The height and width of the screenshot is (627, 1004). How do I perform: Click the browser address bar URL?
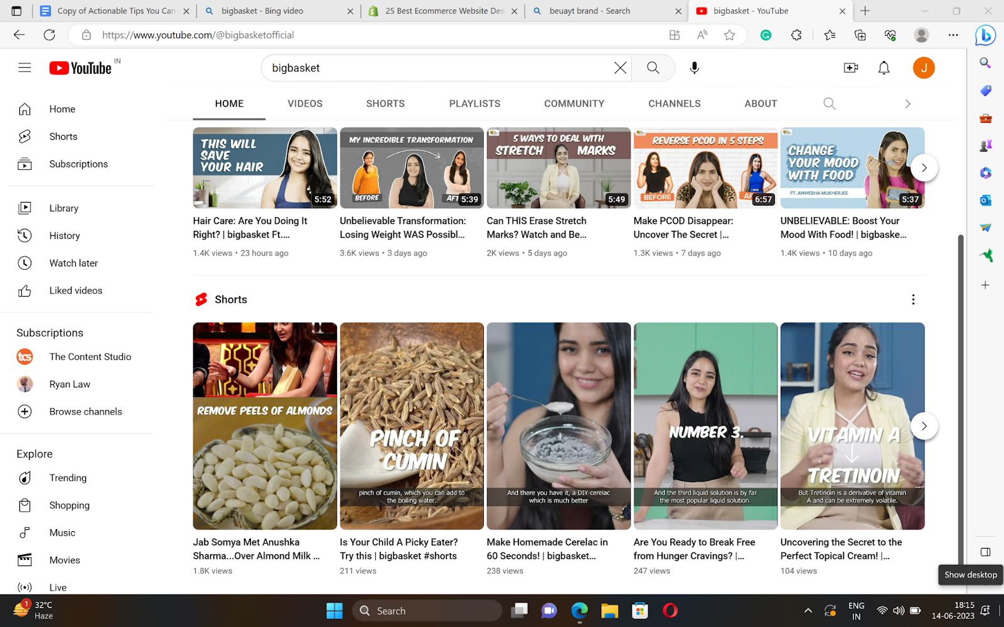click(198, 35)
